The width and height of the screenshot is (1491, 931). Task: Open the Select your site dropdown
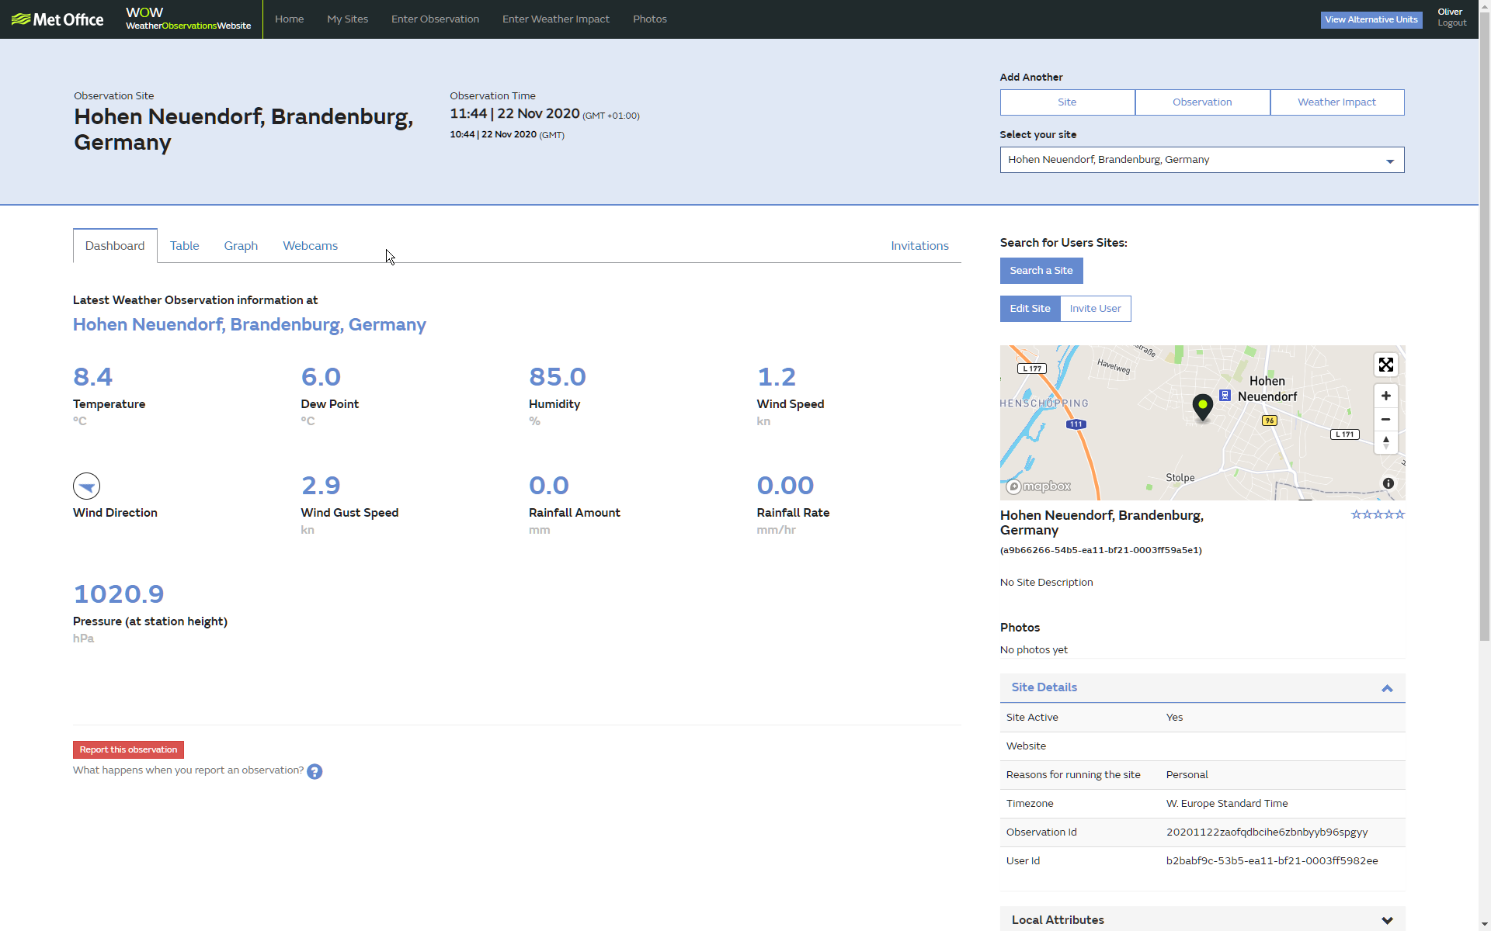(1201, 160)
